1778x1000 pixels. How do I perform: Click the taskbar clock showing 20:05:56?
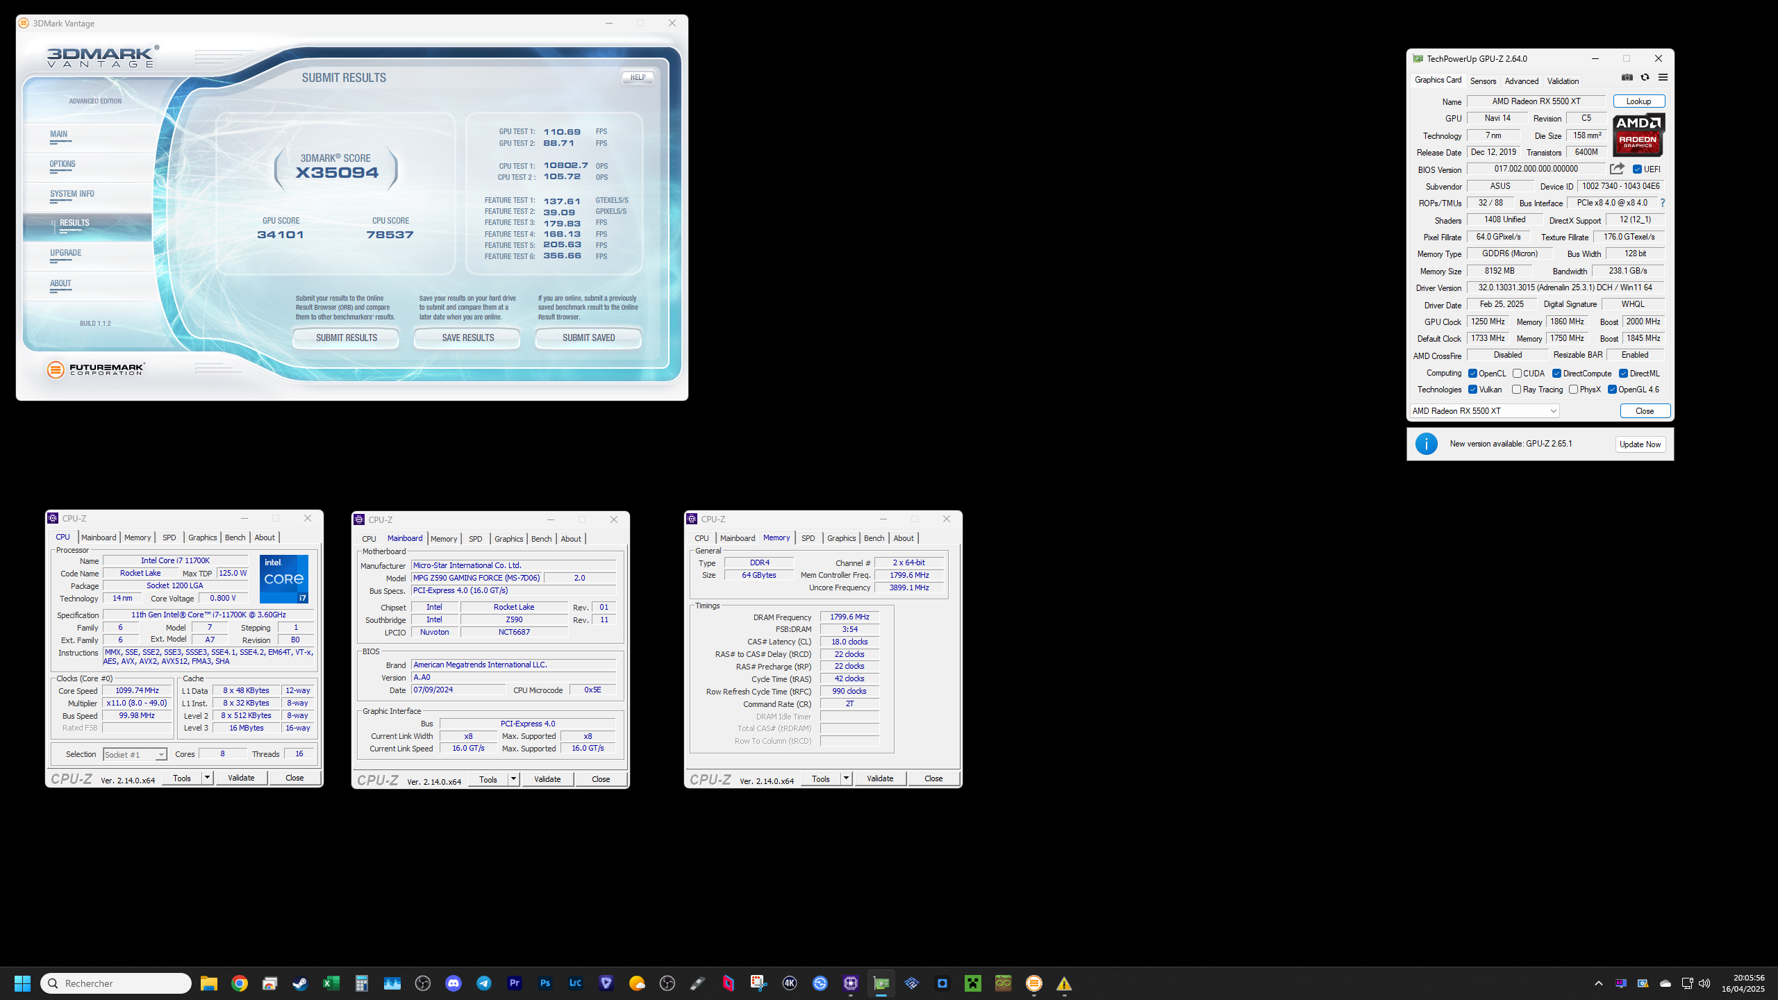pos(1743,983)
